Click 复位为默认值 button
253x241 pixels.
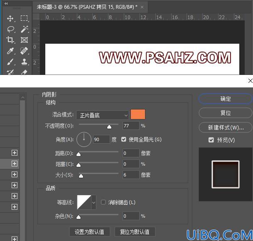[x=135, y=232]
